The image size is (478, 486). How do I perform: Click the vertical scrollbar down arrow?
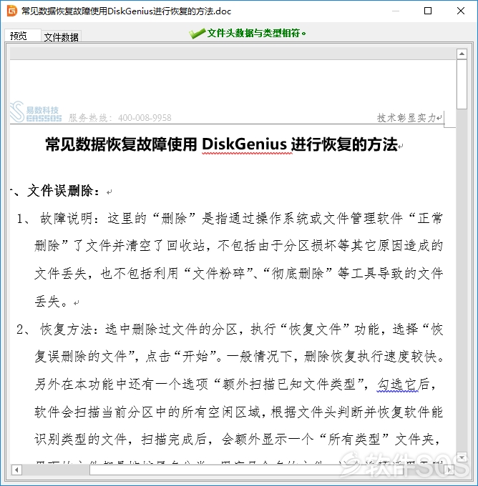(462, 457)
